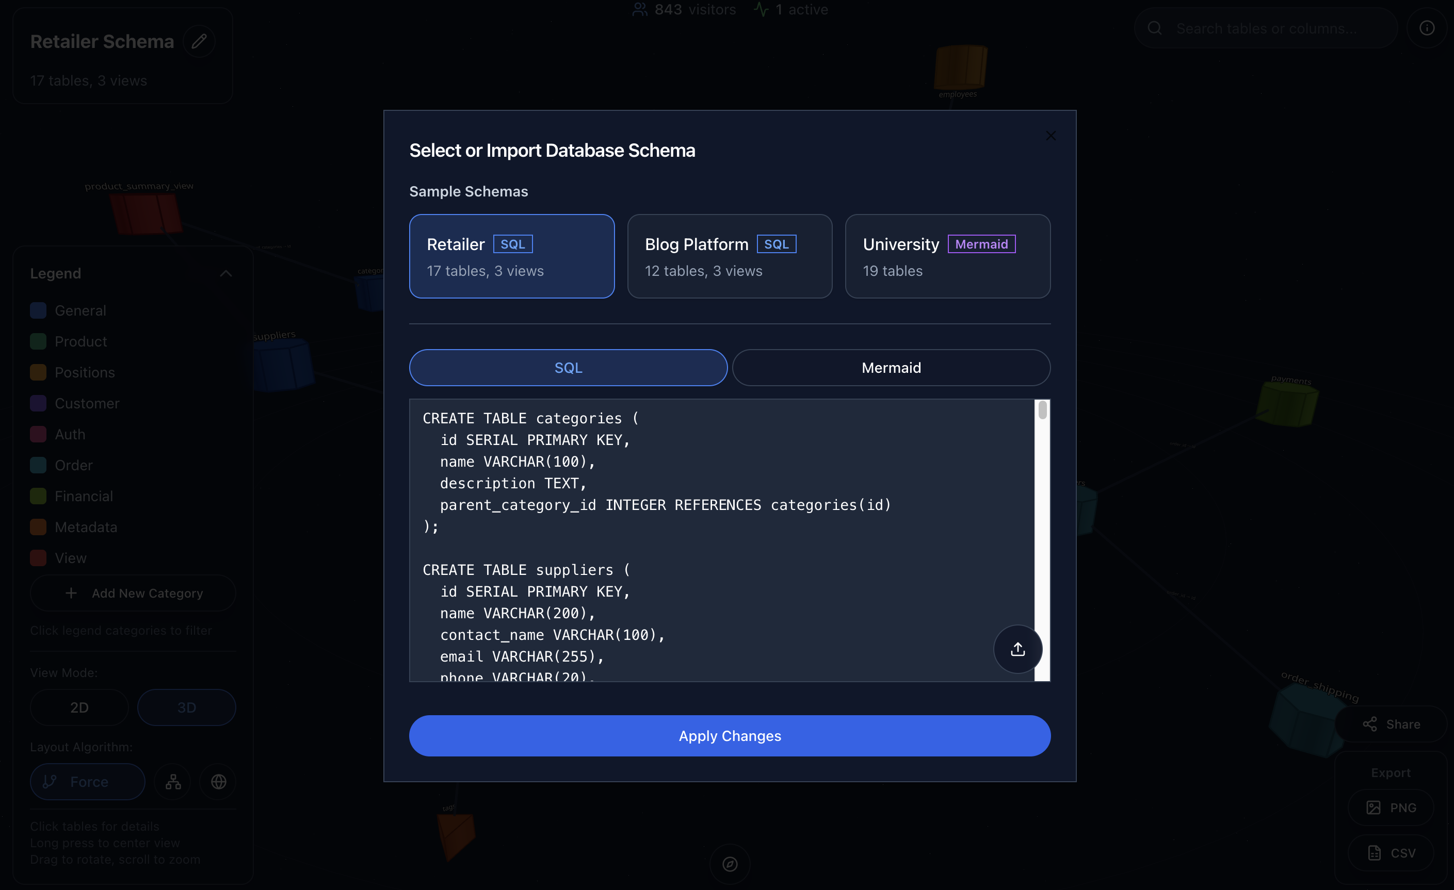Collapse the Legend panel
1454x890 pixels.
[226, 272]
